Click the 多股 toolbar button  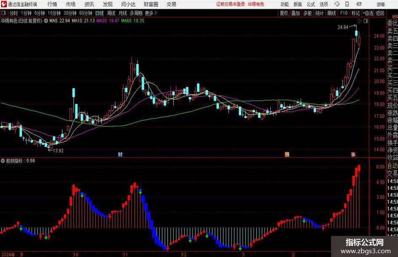coord(307,13)
